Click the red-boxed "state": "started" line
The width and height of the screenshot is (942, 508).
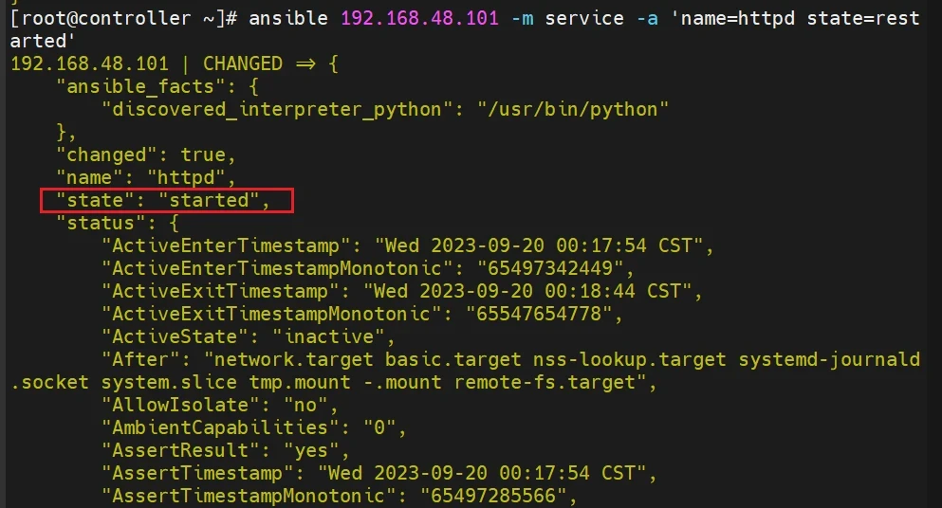tap(163, 200)
